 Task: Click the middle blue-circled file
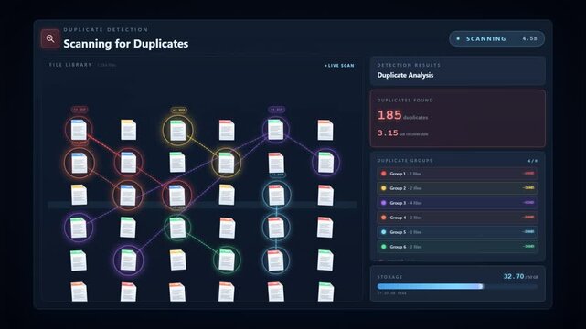[x=276, y=228]
